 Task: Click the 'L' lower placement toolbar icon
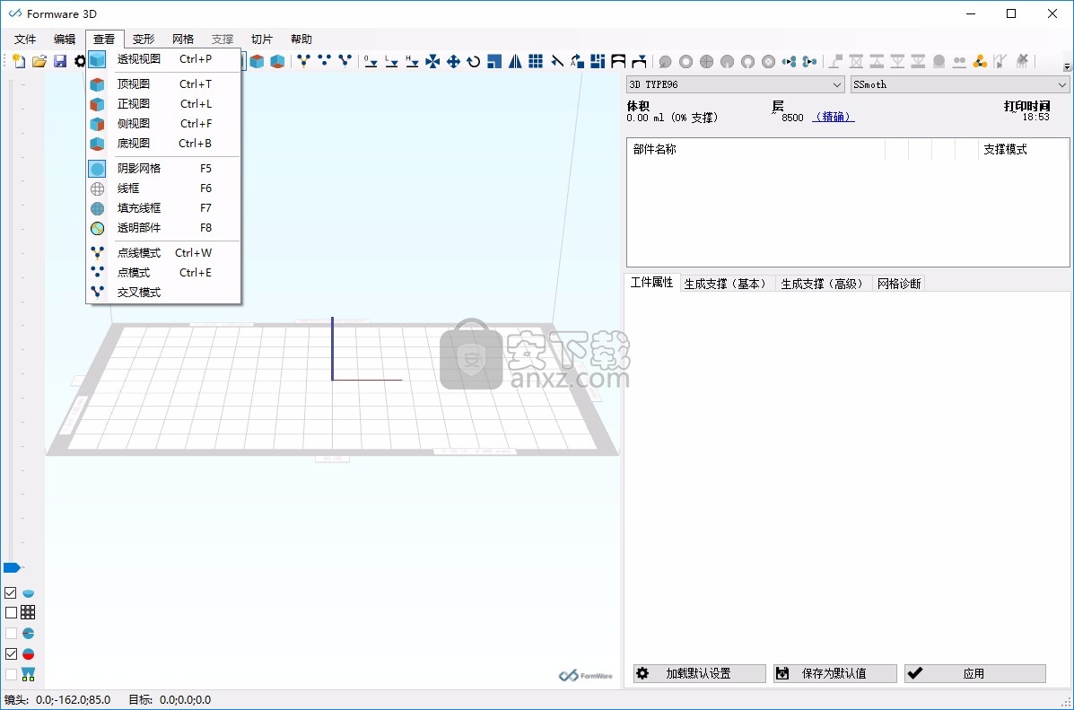pos(391,62)
